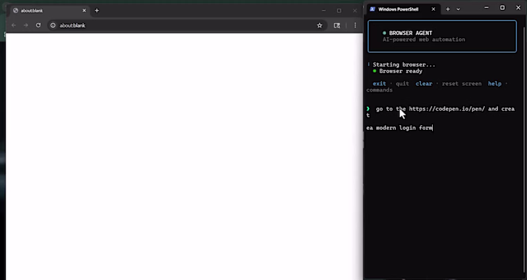Image resolution: width=527 pixels, height=280 pixels.
Task: Close the PowerShell window
Action: pyautogui.click(x=518, y=8)
